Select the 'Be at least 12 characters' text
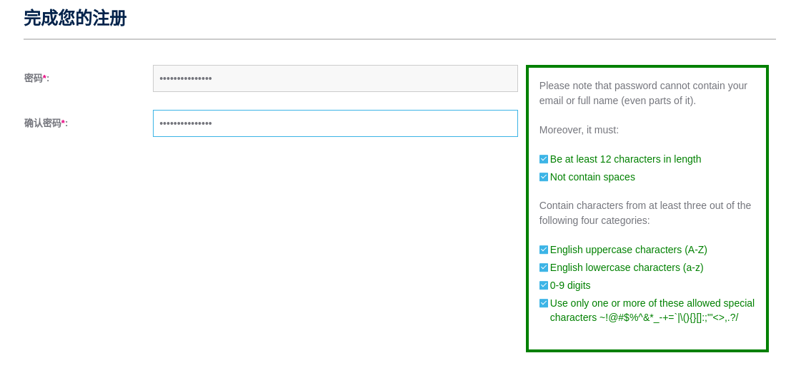The width and height of the screenshot is (796, 368). (625, 159)
